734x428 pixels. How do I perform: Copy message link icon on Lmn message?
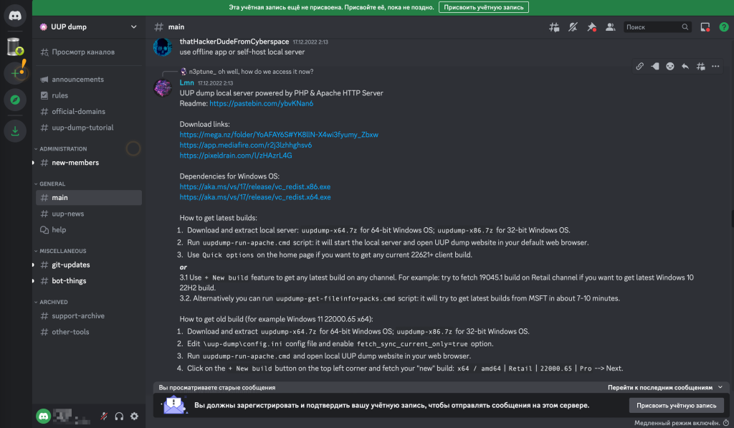pyautogui.click(x=639, y=67)
